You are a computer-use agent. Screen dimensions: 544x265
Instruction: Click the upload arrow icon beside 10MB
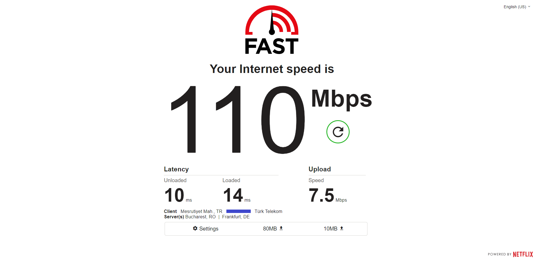(x=342, y=228)
